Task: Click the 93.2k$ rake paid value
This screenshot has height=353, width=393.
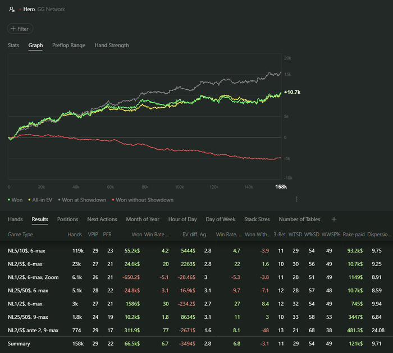Action: coord(355,251)
